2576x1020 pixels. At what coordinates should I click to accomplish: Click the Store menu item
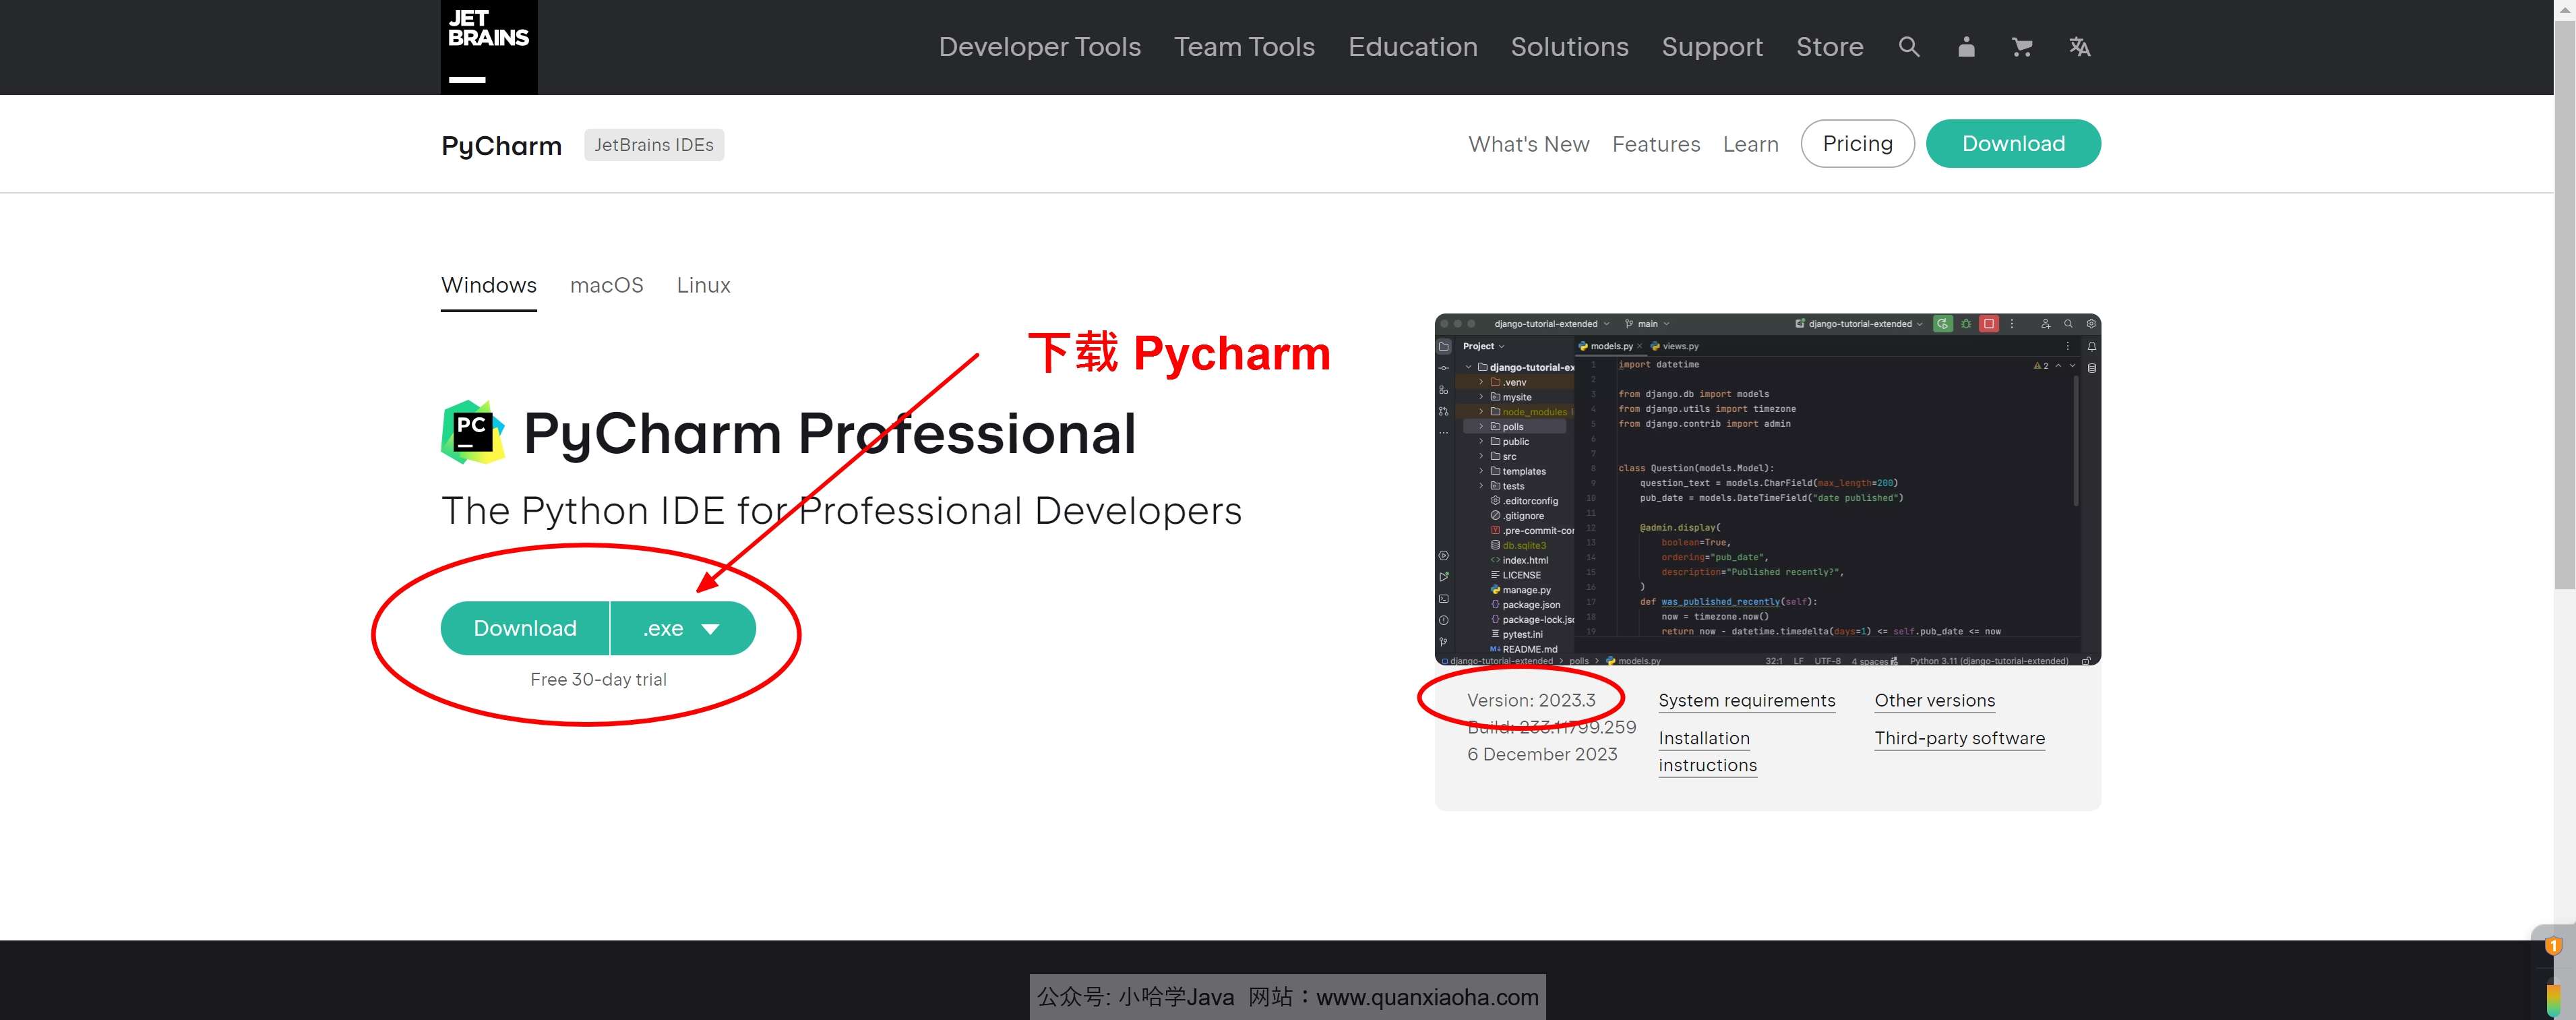point(1829,46)
